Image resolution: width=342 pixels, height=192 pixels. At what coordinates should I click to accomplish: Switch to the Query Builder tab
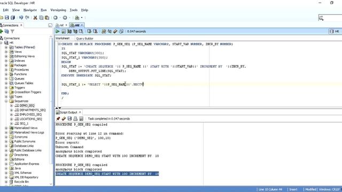(84, 38)
